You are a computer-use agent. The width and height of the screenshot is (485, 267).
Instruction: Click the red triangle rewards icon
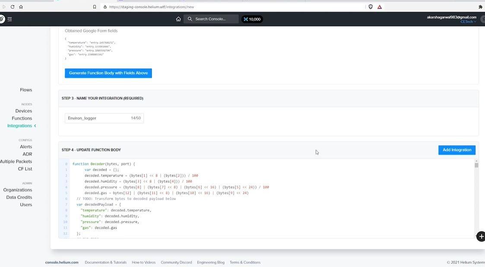[380, 7]
